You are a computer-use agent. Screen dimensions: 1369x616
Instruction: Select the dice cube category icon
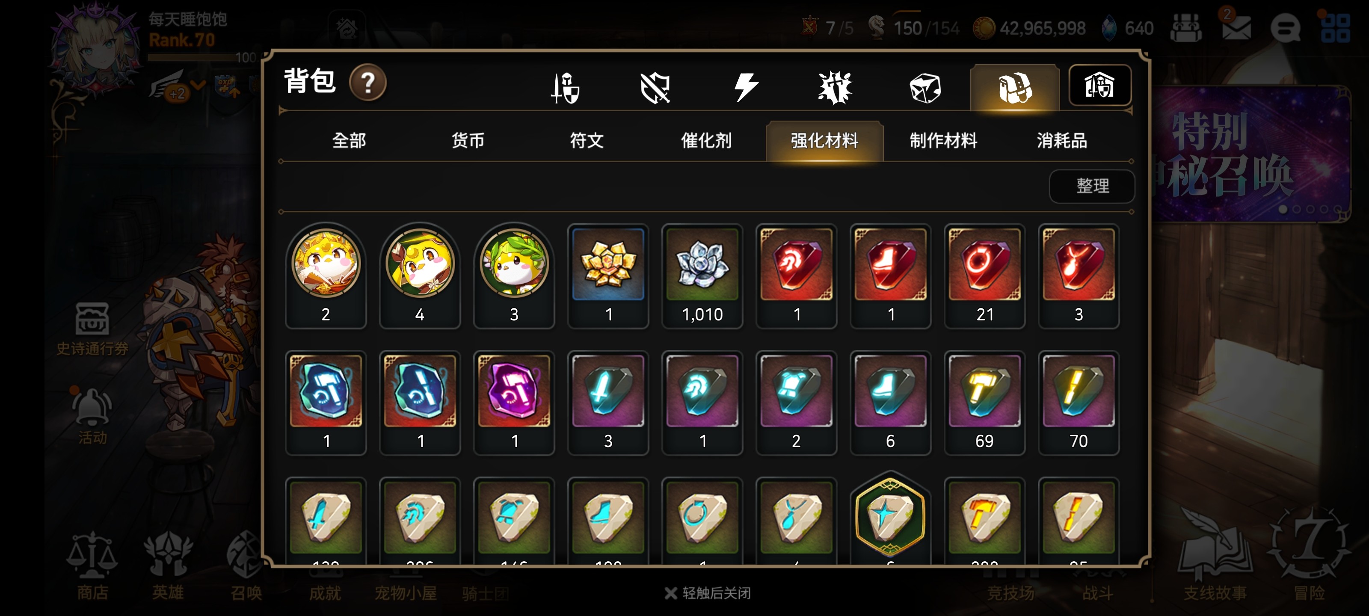tap(925, 88)
